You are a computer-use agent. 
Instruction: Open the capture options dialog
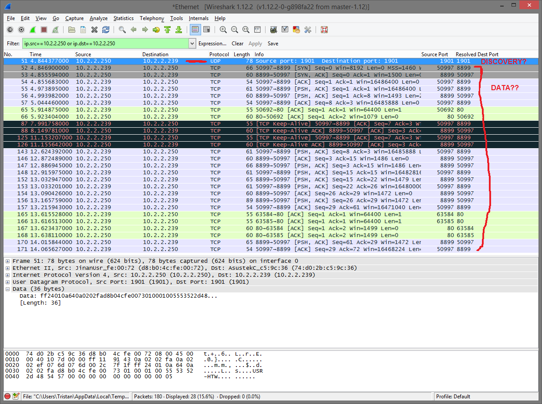21,30
